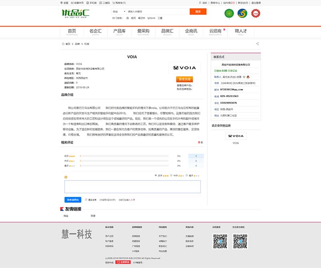Click the QQ penguin icon
321x268 pixels.
[x=248, y=77]
